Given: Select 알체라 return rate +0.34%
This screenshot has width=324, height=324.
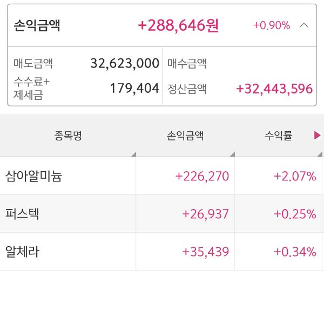Looking at the screenshot, I should click(295, 252).
